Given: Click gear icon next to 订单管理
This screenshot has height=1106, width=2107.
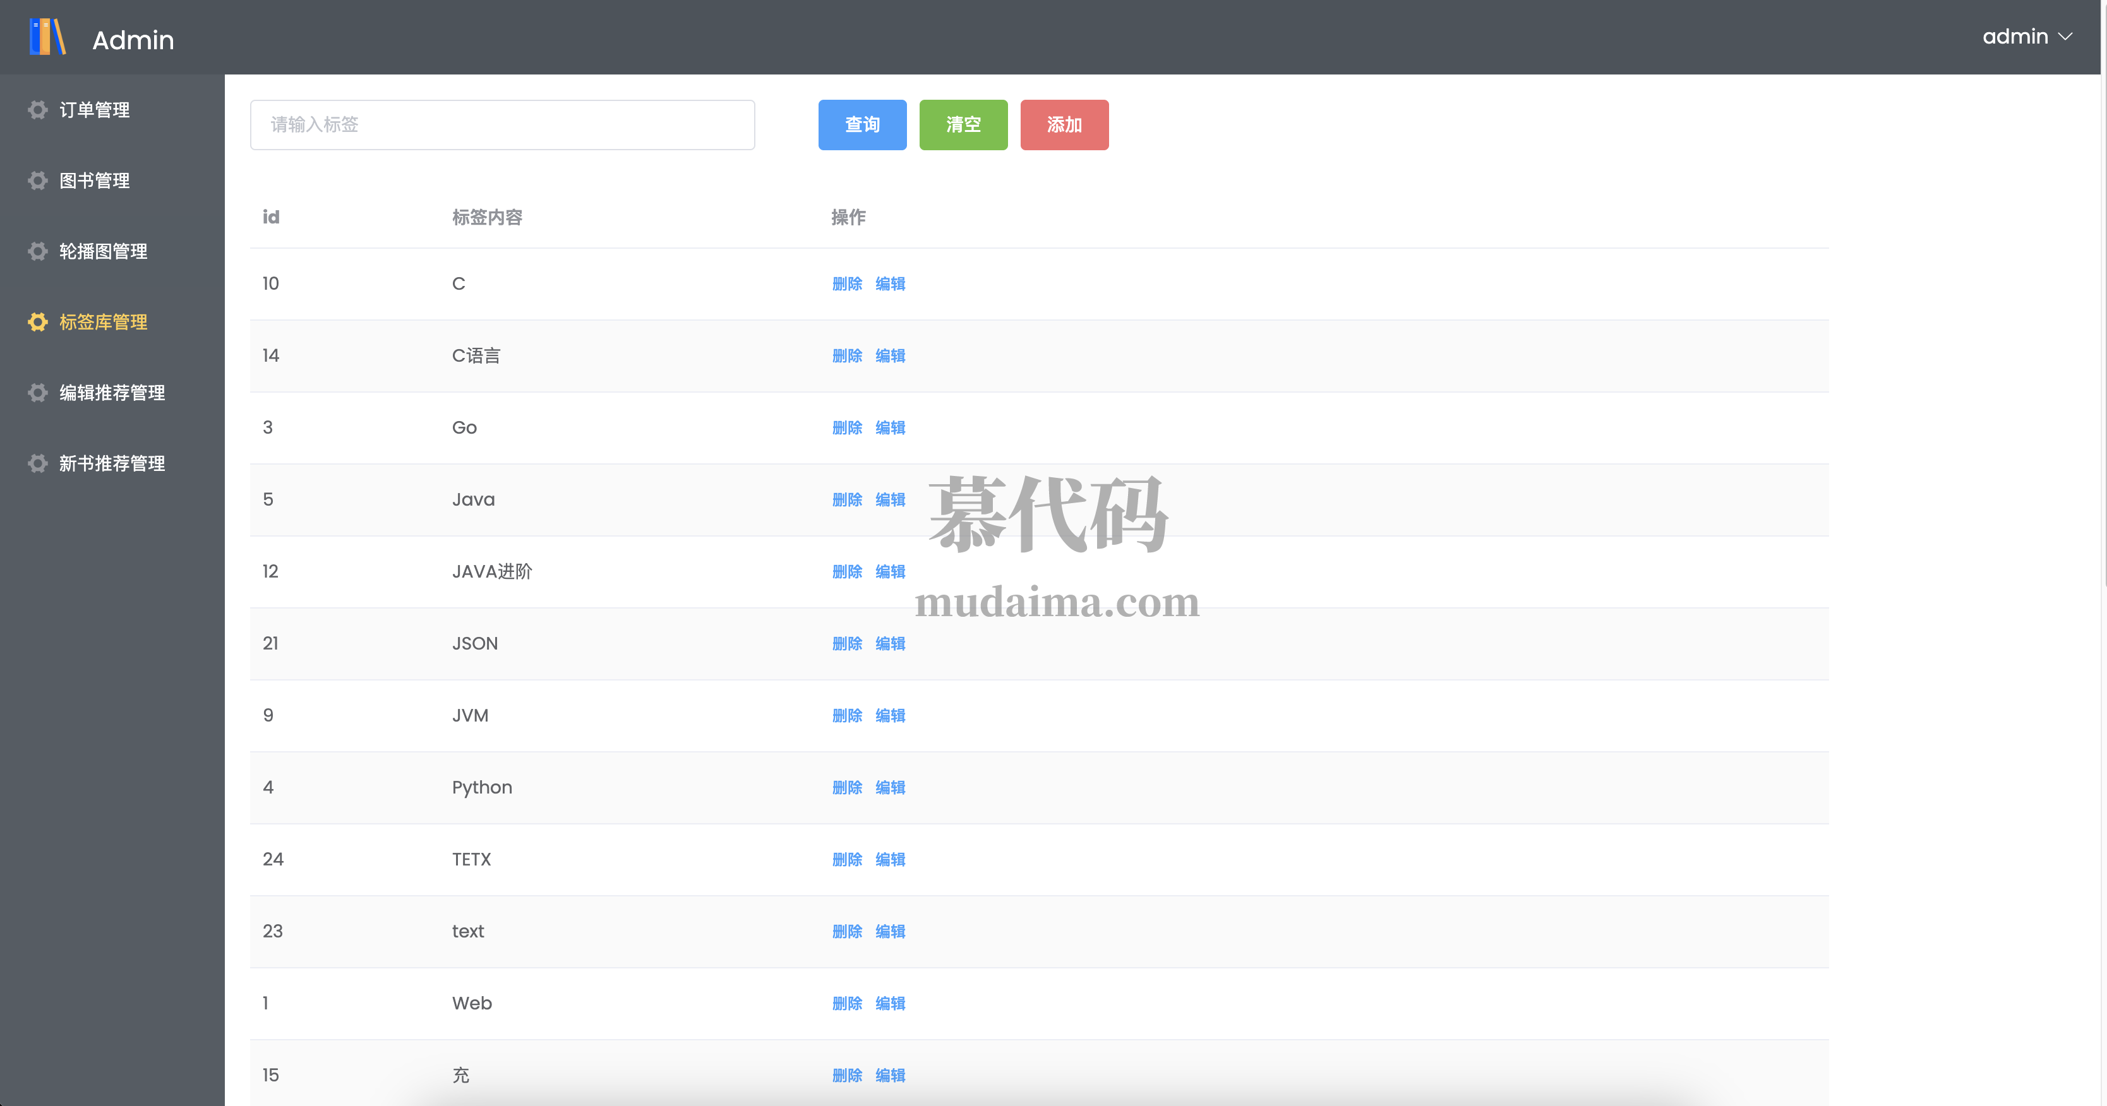Looking at the screenshot, I should point(38,110).
